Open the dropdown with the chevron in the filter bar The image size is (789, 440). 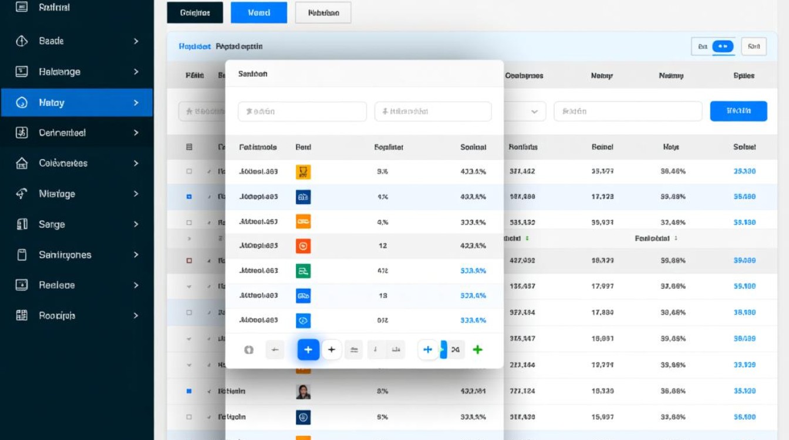pos(534,111)
